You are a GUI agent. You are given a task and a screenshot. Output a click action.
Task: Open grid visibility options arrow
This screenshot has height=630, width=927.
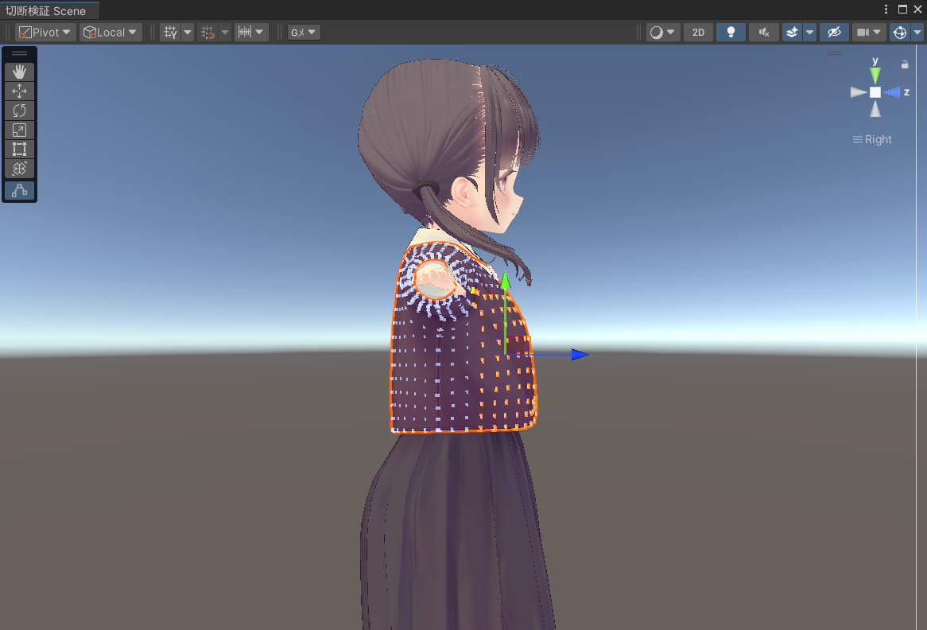(188, 33)
